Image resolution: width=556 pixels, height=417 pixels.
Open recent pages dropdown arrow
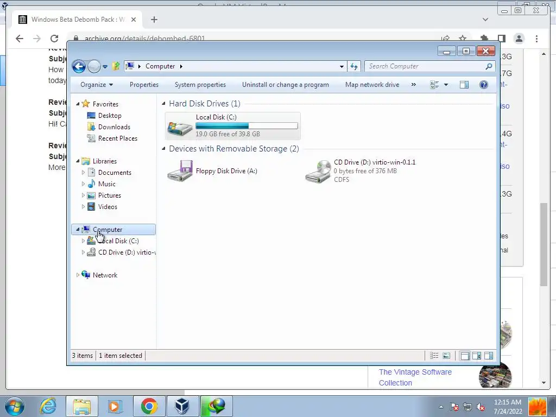(105, 66)
